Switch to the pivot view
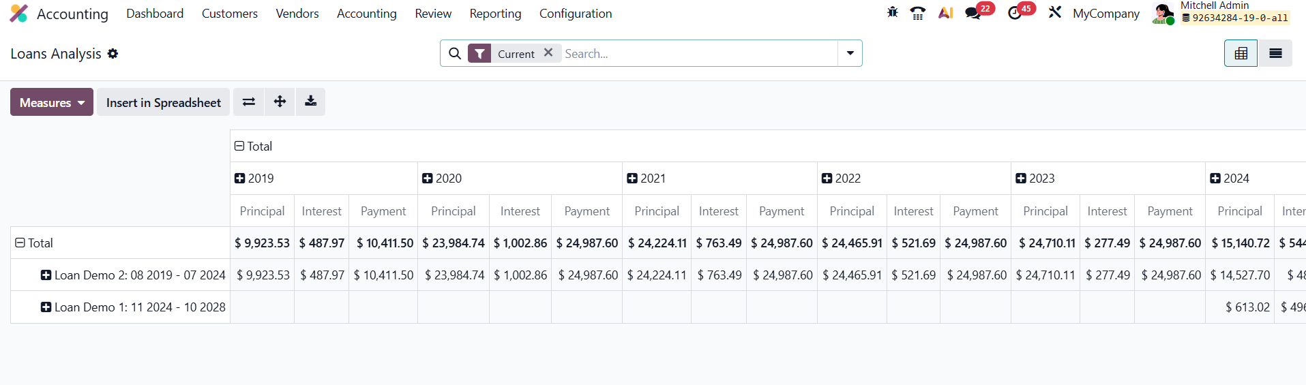Viewport: 1306px width, 385px height. [x=1241, y=53]
